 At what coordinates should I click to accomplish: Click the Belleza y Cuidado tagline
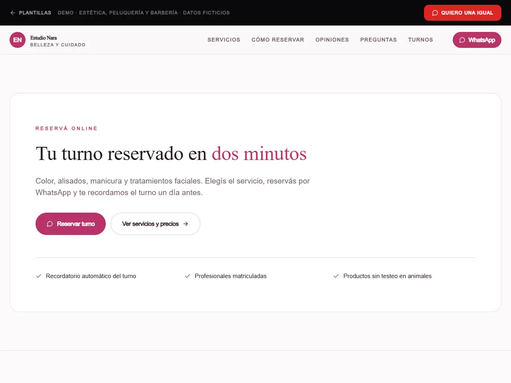click(x=58, y=45)
